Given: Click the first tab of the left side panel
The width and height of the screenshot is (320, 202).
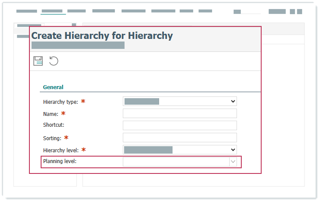Looking at the screenshot, I should [29, 26].
